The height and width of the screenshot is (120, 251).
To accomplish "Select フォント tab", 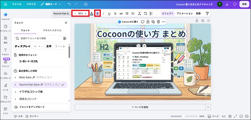I will pos(25,30).
